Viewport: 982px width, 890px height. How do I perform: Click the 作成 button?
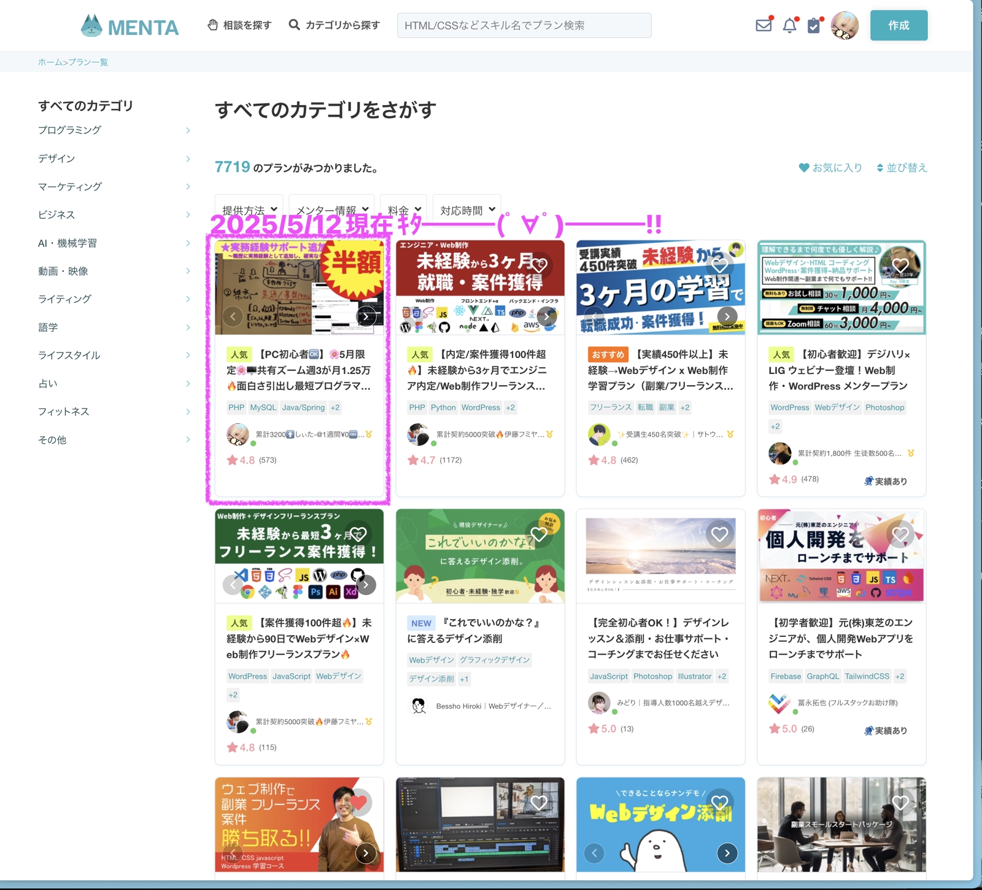[899, 25]
